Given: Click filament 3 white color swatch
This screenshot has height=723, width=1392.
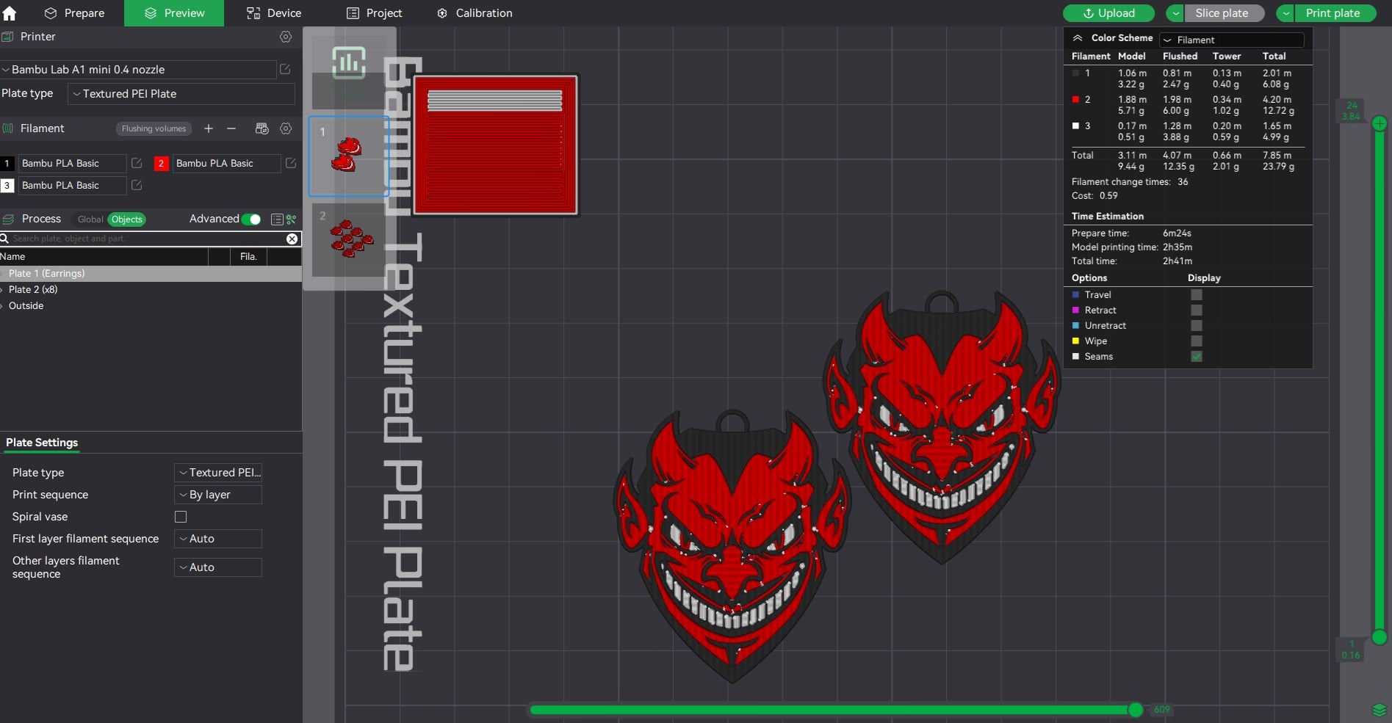Looking at the screenshot, I should coord(7,185).
